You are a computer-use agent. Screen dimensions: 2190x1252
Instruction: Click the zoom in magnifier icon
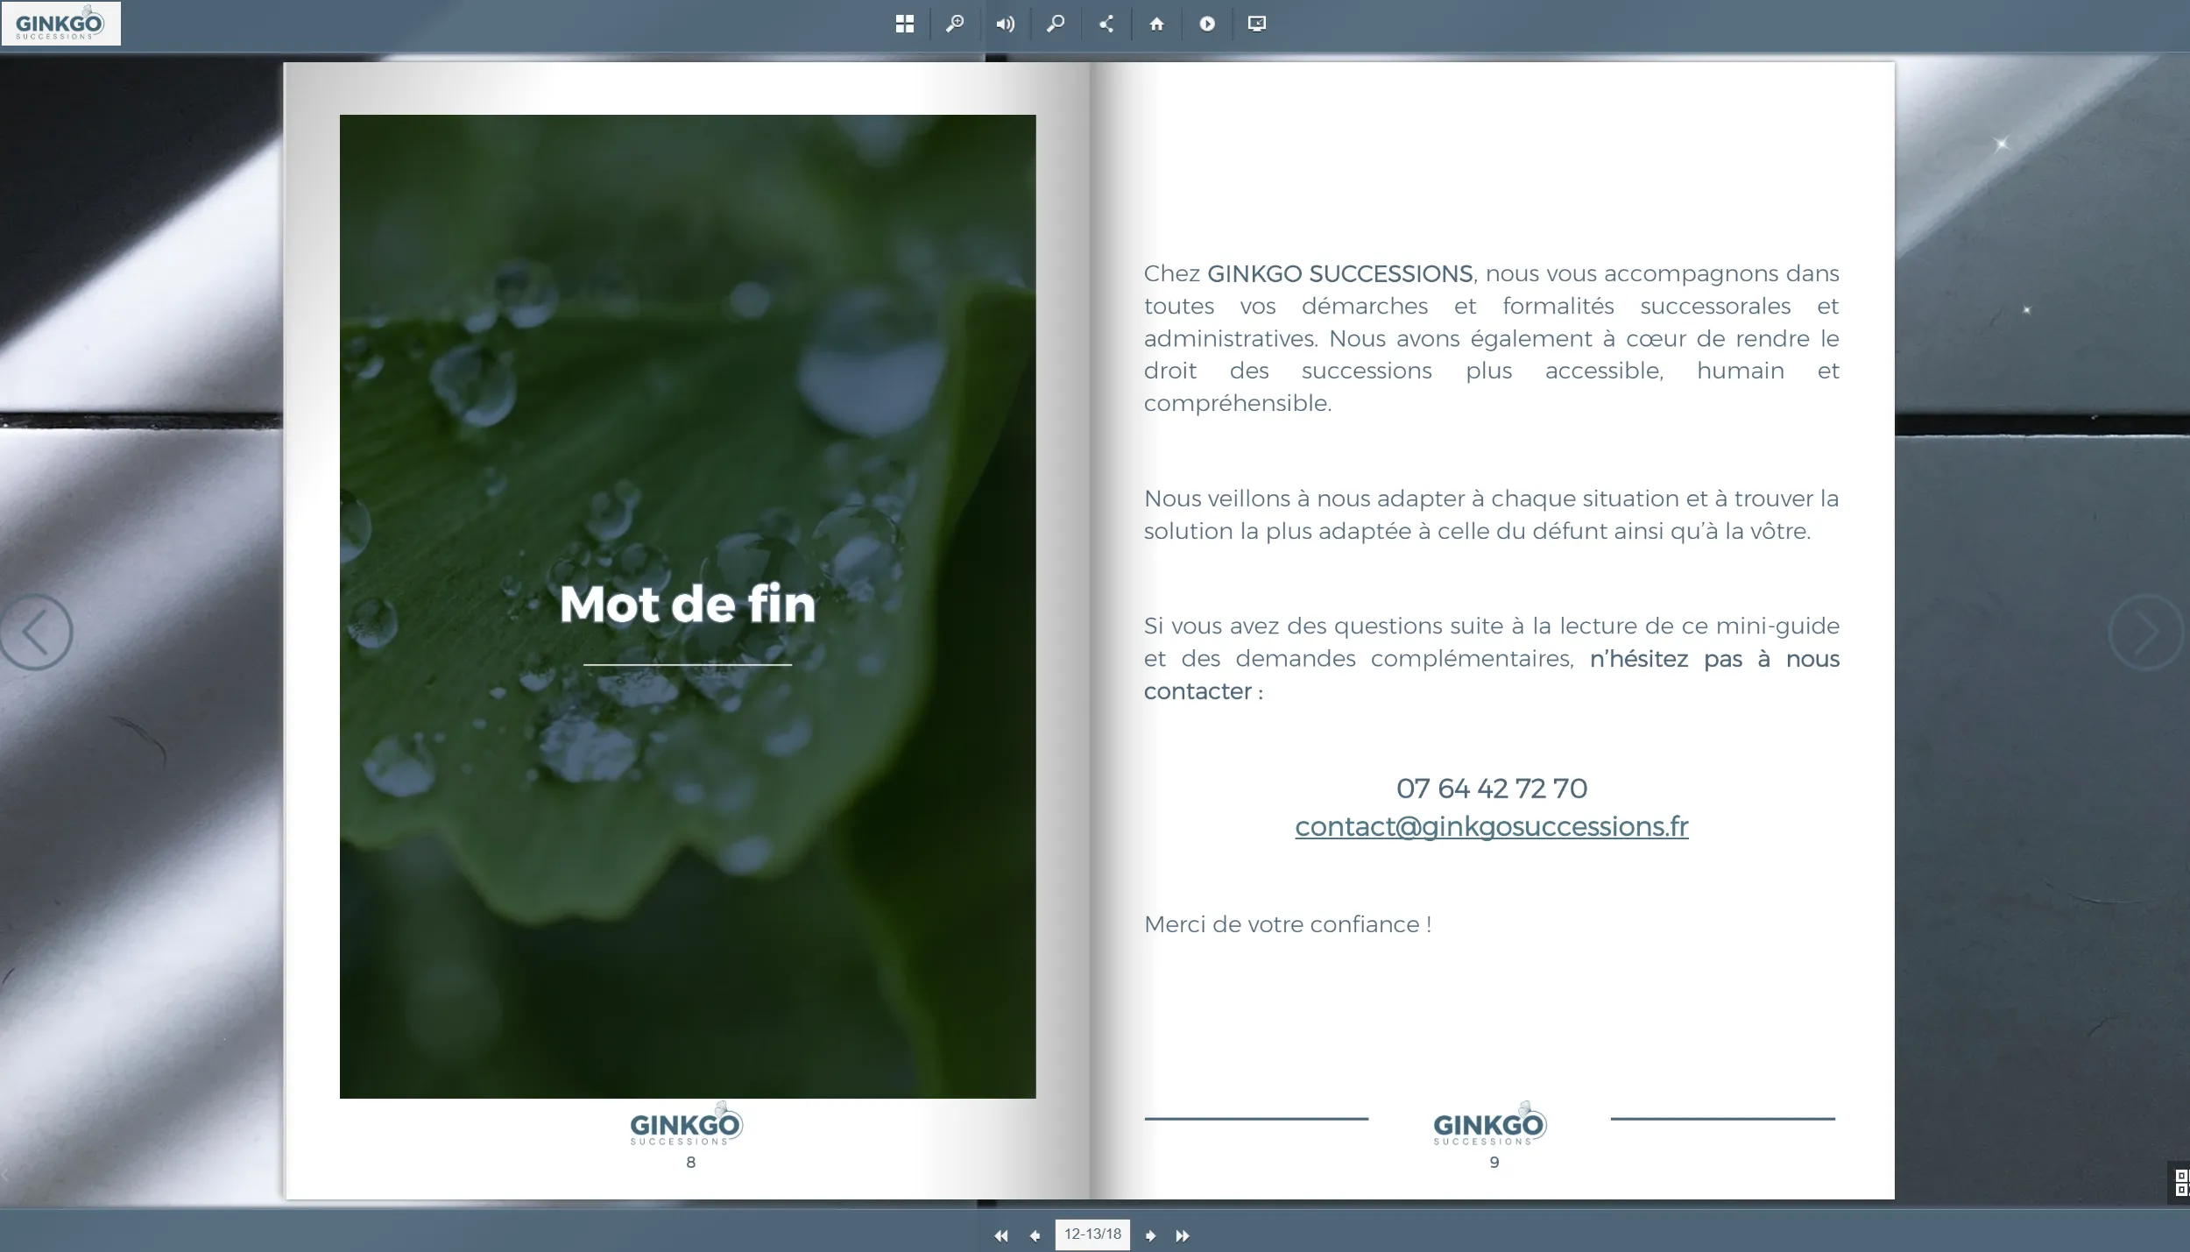tap(955, 24)
